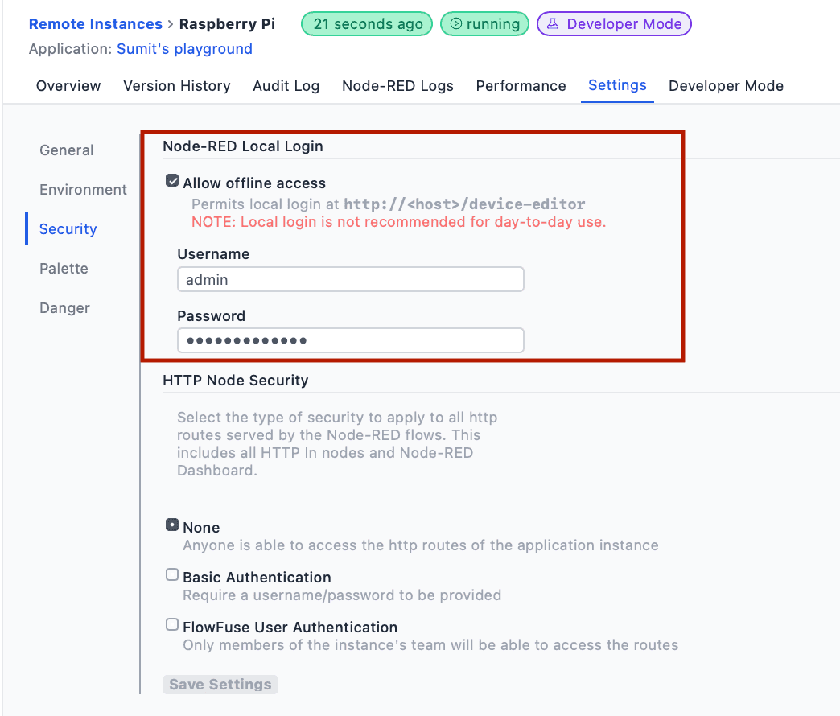Select the Basic Authentication option
Viewport: 840px width, 716px height.
click(x=172, y=574)
